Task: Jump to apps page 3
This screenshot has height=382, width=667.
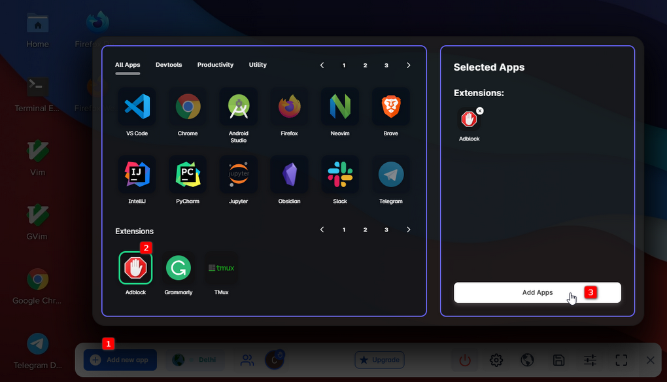Action: (x=386, y=65)
